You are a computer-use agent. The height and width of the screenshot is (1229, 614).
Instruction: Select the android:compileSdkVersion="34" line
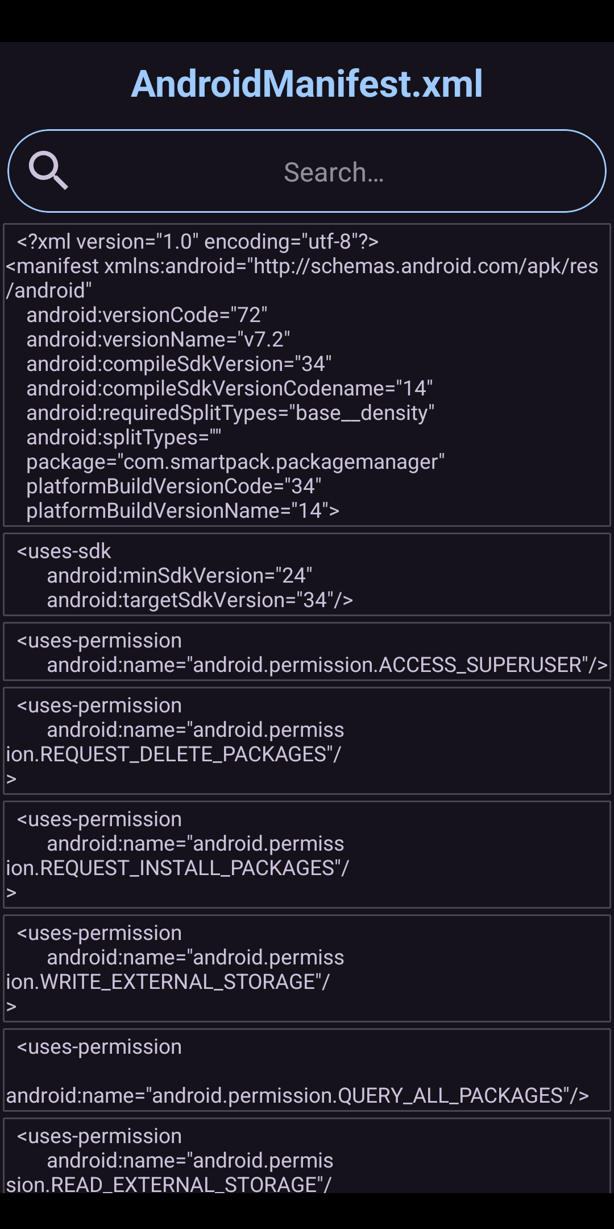tap(179, 364)
